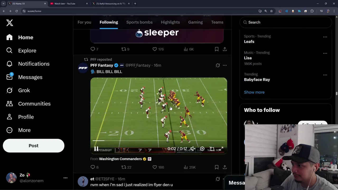Switch to the Awful Announcing browser tab
Image resolution: width=338 pixels, height=190 pixels.
tap(111, 4)
